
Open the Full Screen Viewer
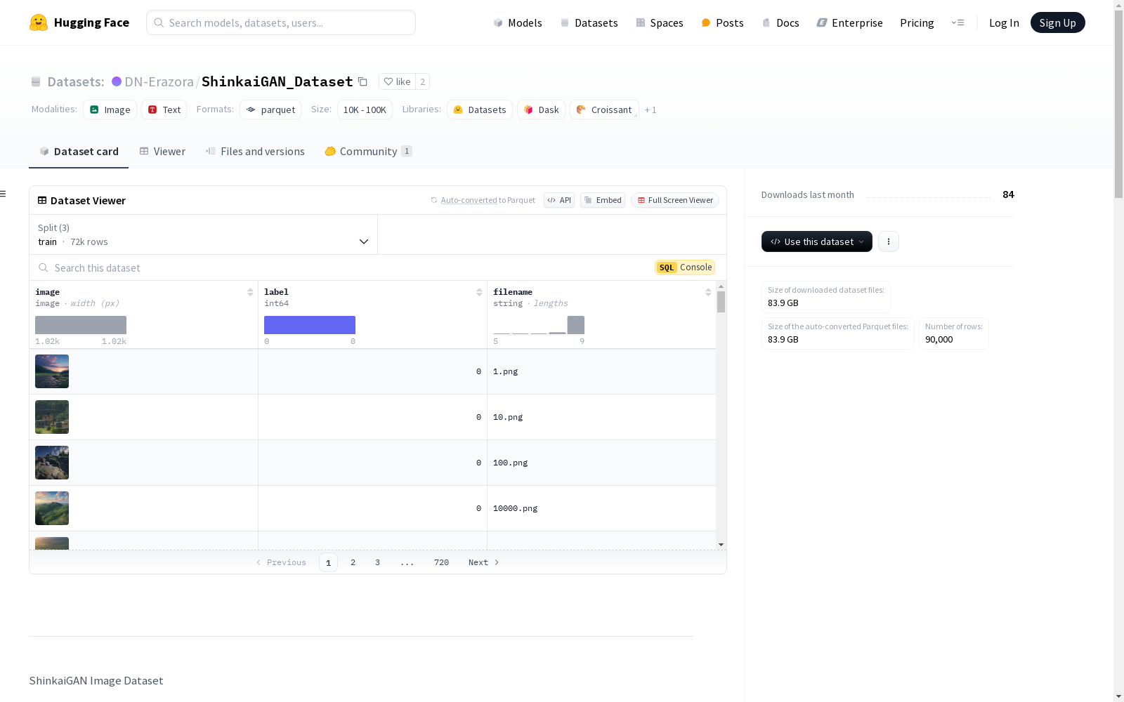[x=674, y=200]
